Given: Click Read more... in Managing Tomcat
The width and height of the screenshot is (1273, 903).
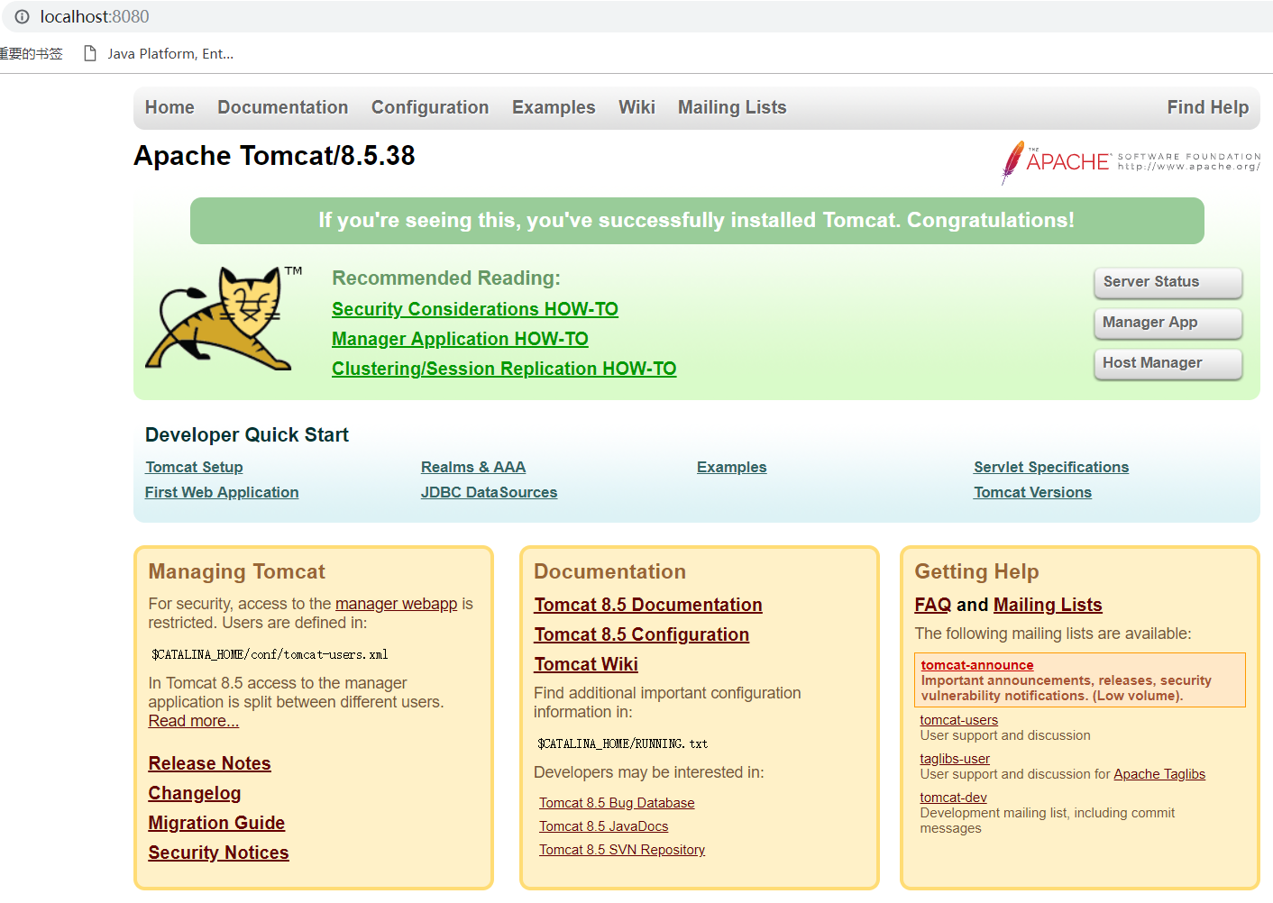Looking at the screenshot, I should (x=194, y=721).
